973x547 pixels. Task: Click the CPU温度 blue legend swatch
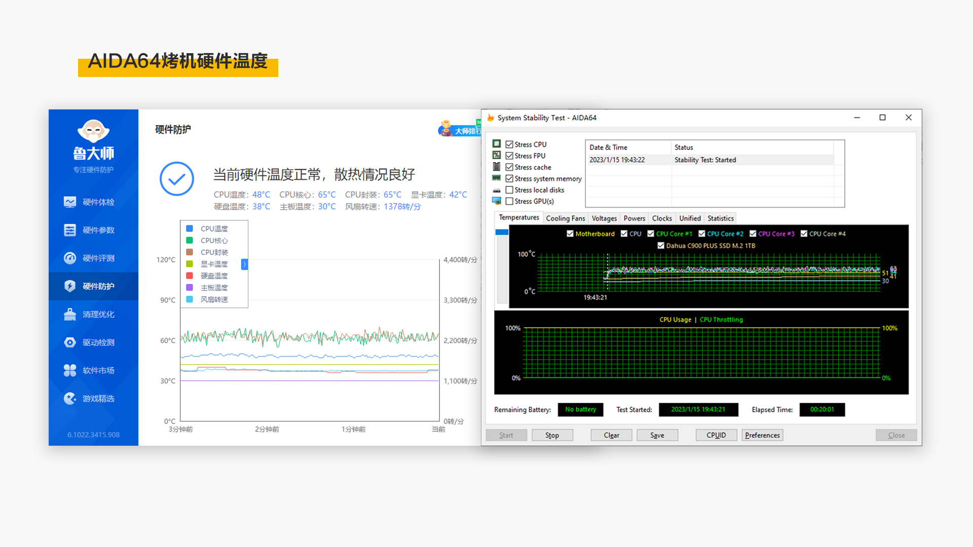point(190,228)
